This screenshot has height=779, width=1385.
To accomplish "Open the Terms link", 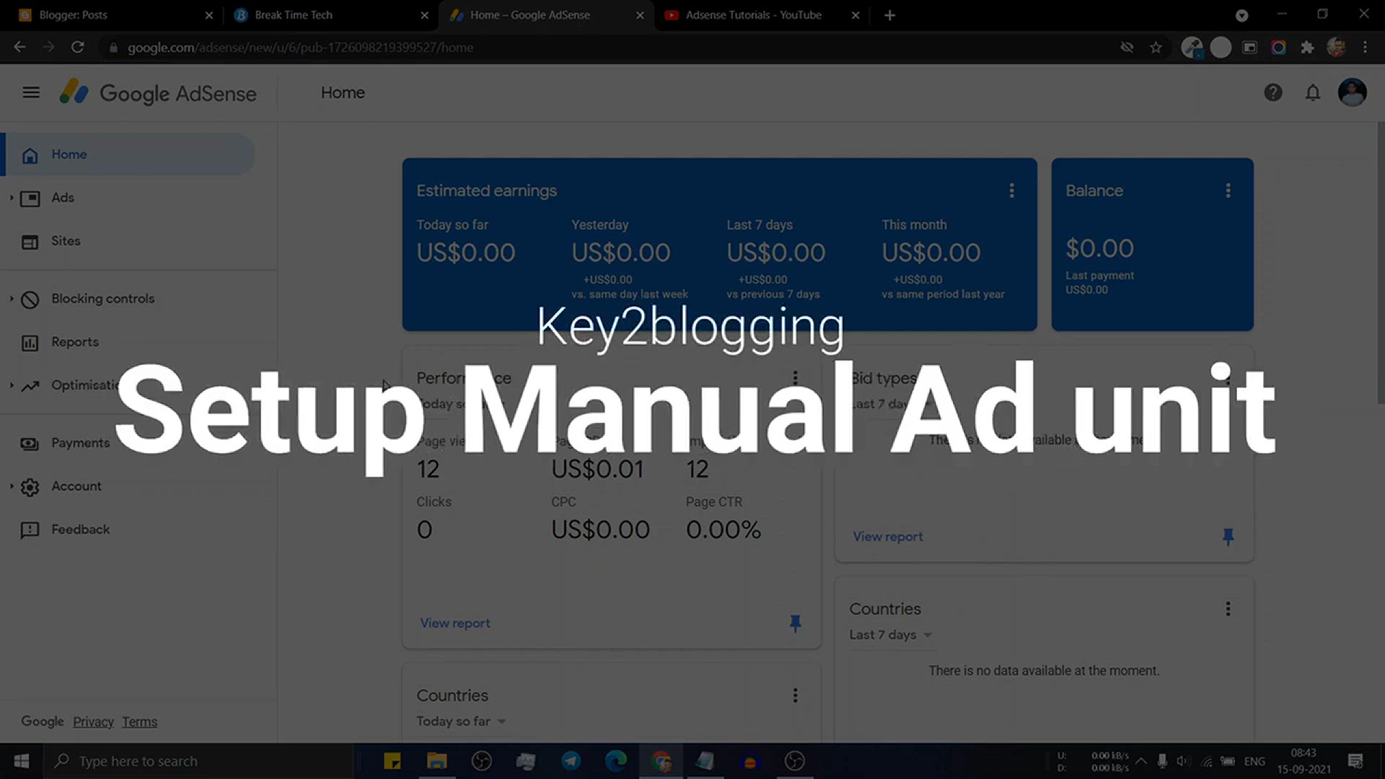I will (139, 722).
